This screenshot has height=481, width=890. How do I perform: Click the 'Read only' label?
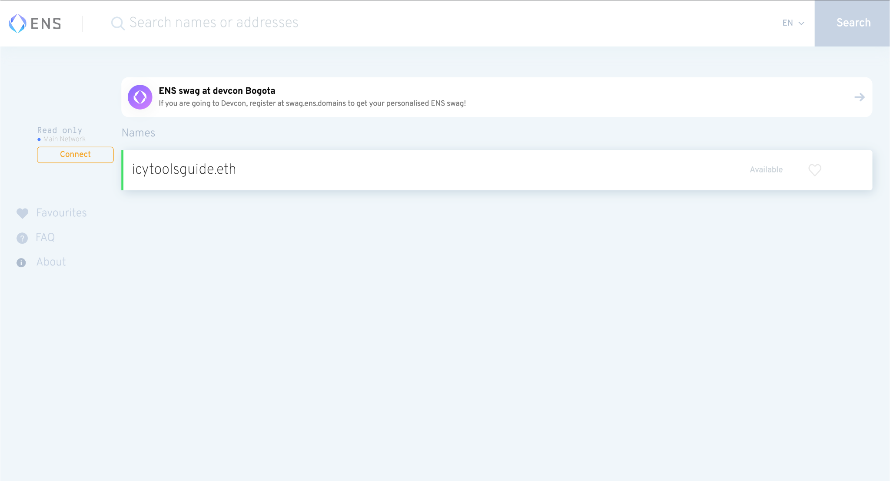click(60, 130)
